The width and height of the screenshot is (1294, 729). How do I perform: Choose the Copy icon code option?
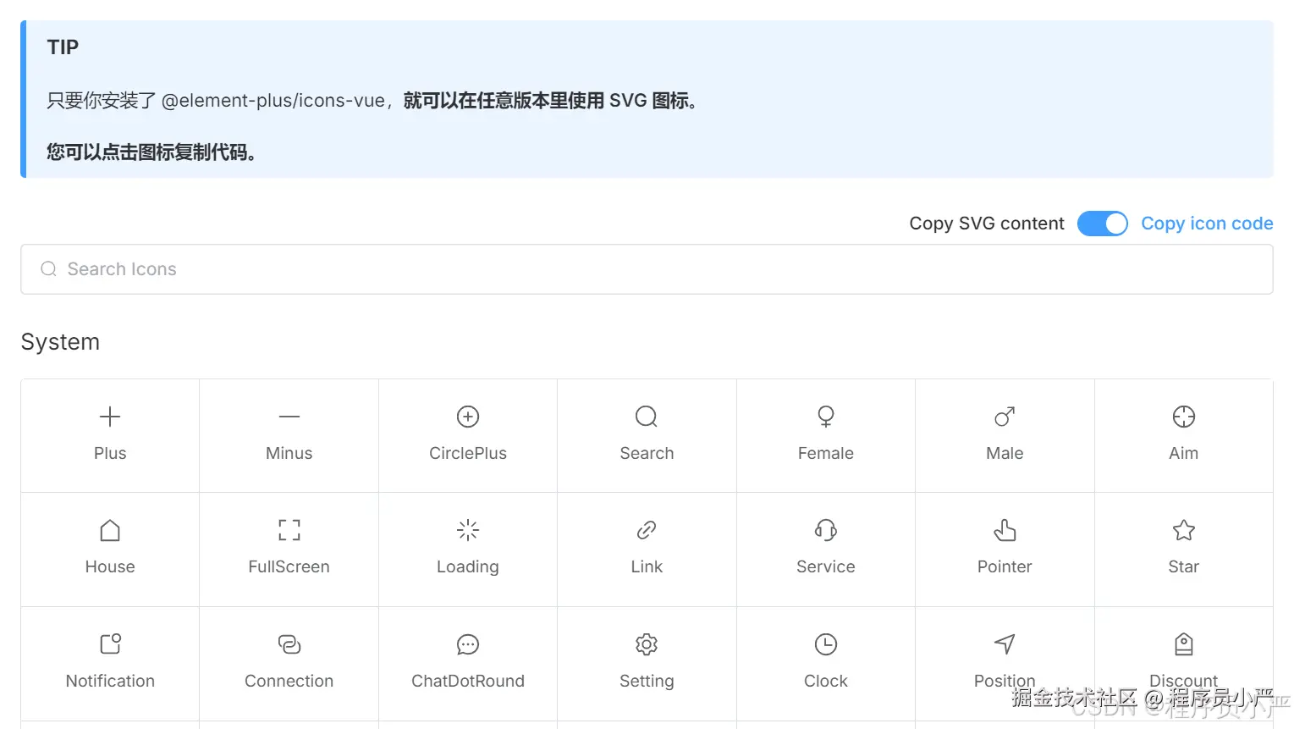(1207, 224)
